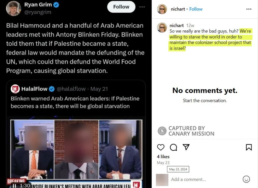Share the post via paper plane icon
This screenshot has height=188, width=258.
pyautogui.click(x=186, y=147)
